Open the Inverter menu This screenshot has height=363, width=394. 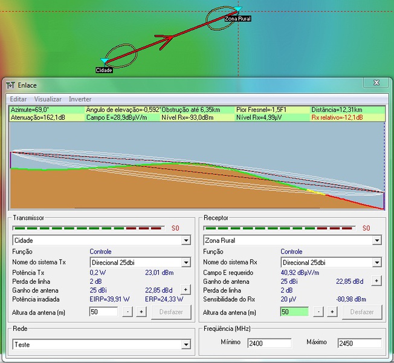pos(80,99)
